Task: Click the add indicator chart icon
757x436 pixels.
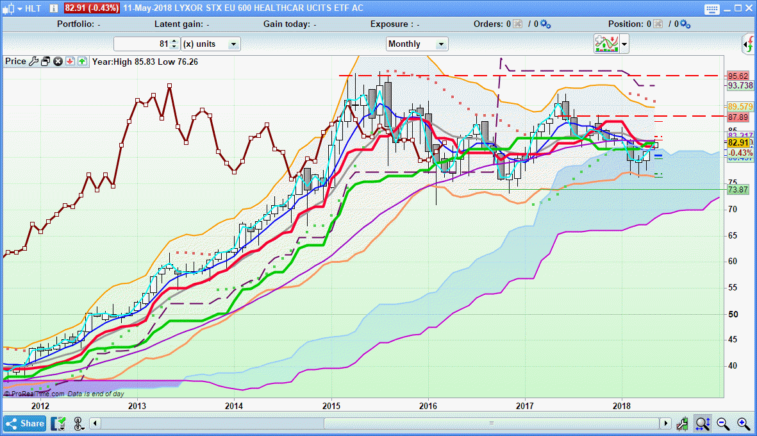Action: pos(606,44)
